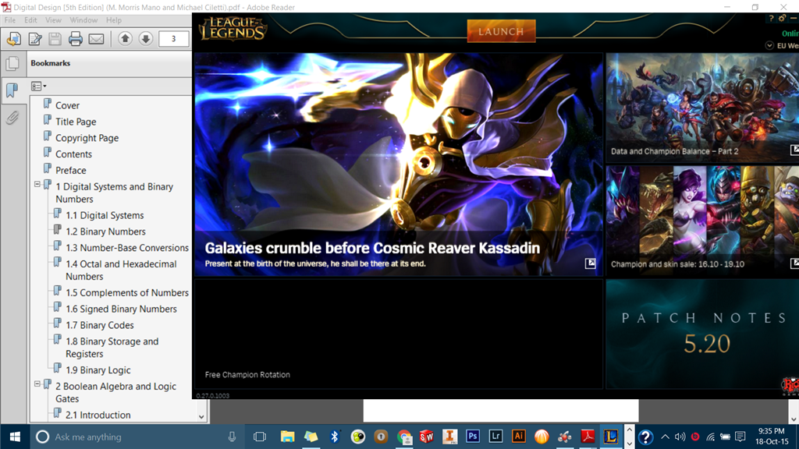Go to next page with the down arrow
This screenshot has width=799, height=449.
146,39
